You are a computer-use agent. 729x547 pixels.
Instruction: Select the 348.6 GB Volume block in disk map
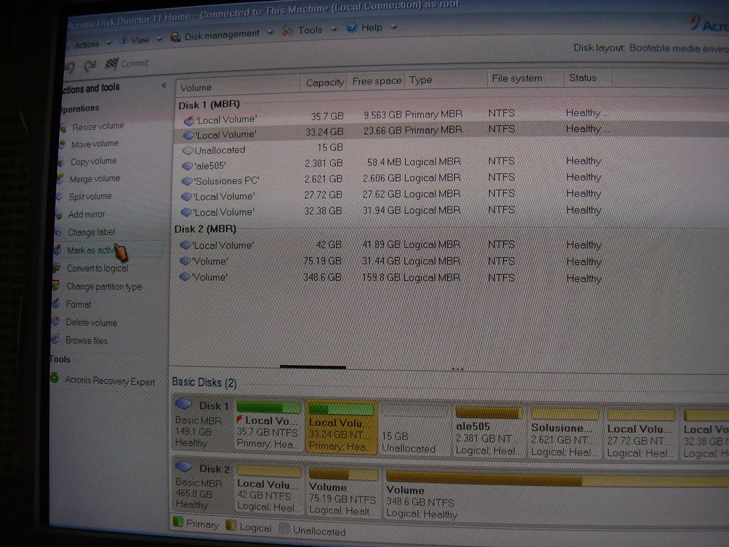pos(556,496)
